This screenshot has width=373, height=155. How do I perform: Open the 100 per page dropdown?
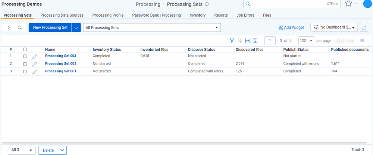point(306,41)
